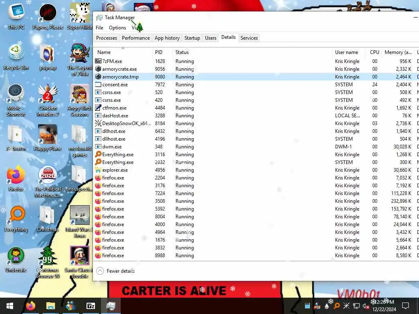This screenshot has width=419, height=314.
Task: Open the Papers, Please shortcut
Action: (x=47, y=16)
